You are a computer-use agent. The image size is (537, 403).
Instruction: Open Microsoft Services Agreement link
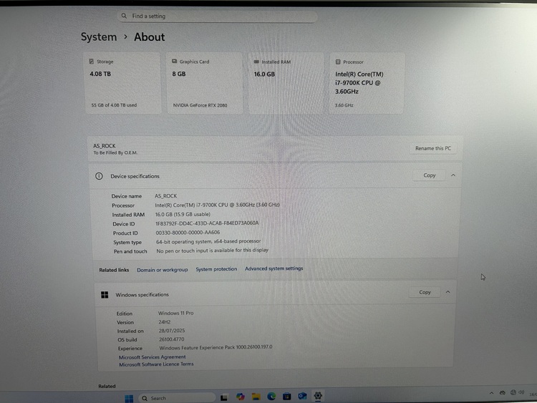tap(152, 356)
